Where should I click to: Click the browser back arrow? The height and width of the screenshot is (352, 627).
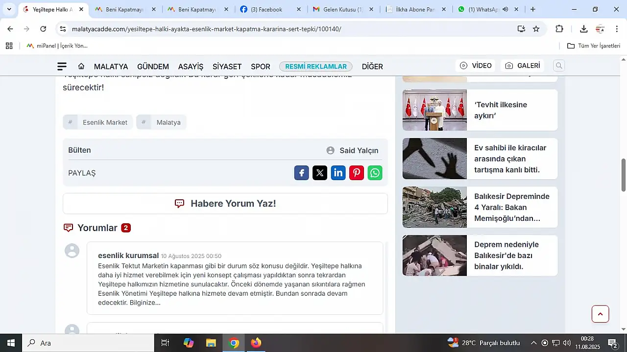[10, 29]
